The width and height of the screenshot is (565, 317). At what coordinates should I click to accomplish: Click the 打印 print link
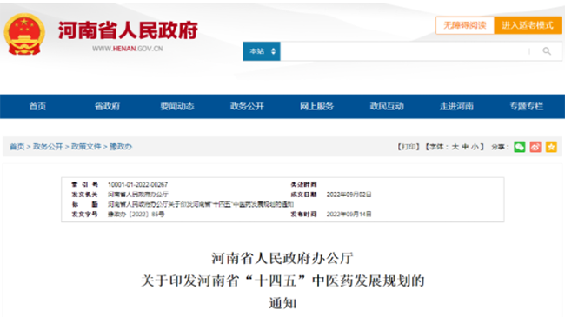tap(409, 147)
